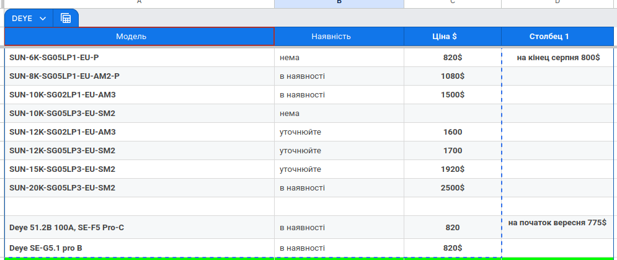Click cell SUN-8K-SG05LP1-EU-AM2-P
This screenshot has width=617, height=260.
coord(140,76)
